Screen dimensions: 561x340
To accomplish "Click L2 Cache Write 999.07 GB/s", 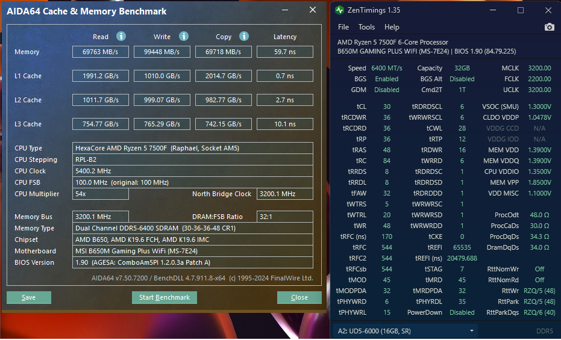I will 162,100.
